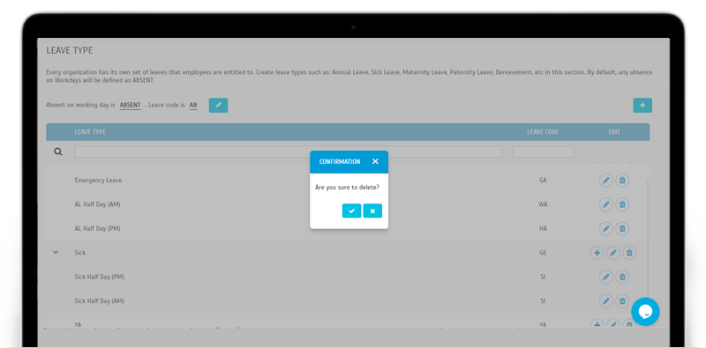Add a new leave type
706x348 pixels.
(x=642, y=105)
